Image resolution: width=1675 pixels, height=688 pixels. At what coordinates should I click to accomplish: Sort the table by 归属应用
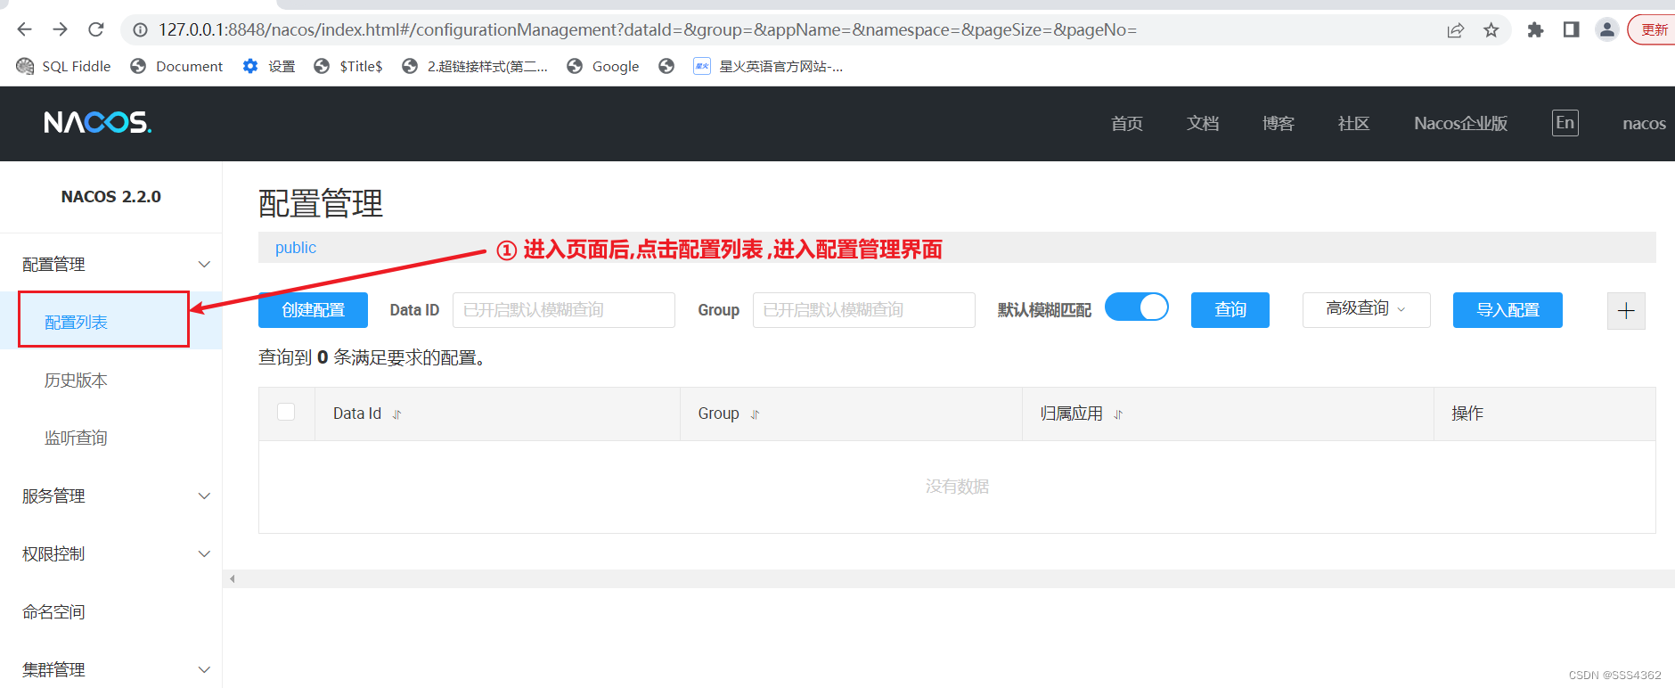(x=1118, y=414)
